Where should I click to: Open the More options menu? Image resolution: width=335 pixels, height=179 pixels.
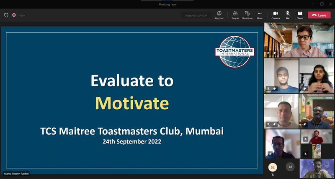coord(260,15)
